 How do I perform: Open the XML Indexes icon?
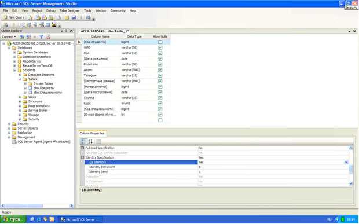point(42,24)
